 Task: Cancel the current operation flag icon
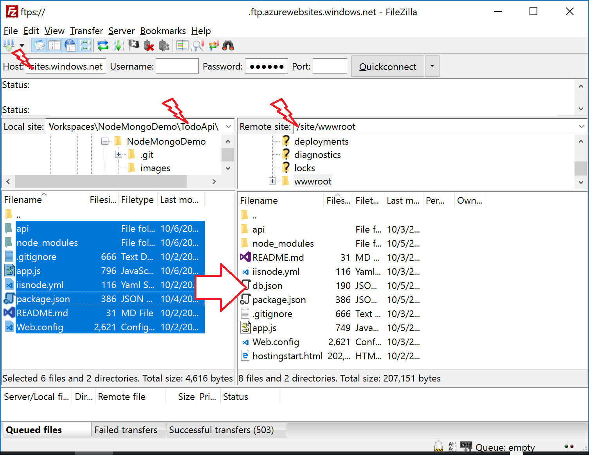[x=133, y=46]
